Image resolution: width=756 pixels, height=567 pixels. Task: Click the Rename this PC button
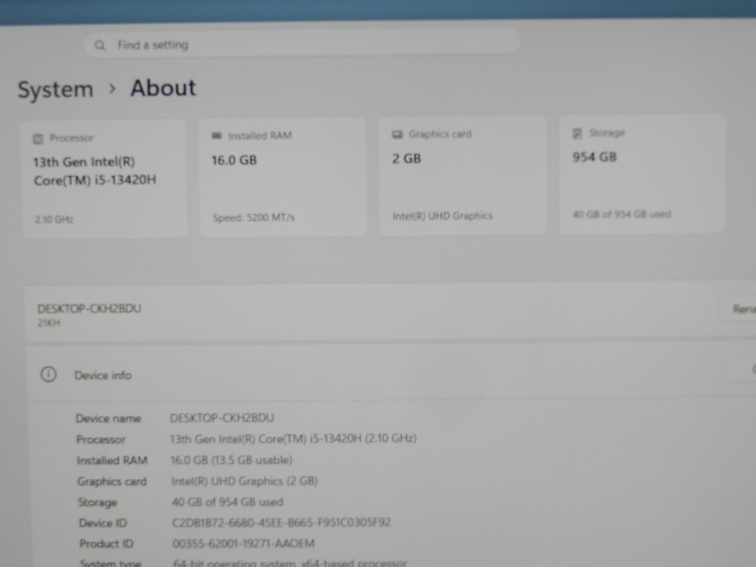[x=739, y=309]
